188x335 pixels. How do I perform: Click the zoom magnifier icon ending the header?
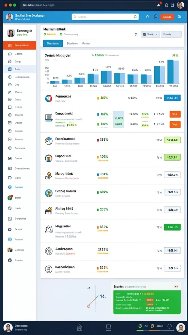(x=179, y=17)
